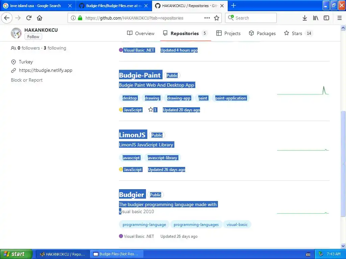Click the 7:43 AM taskbar clock

[333, 254]
